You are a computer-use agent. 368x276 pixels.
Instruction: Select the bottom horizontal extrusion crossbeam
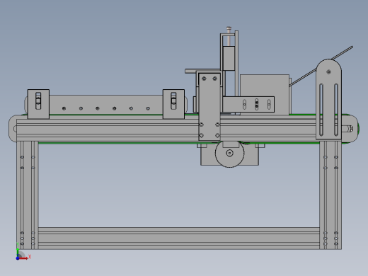tap(179, 238)
